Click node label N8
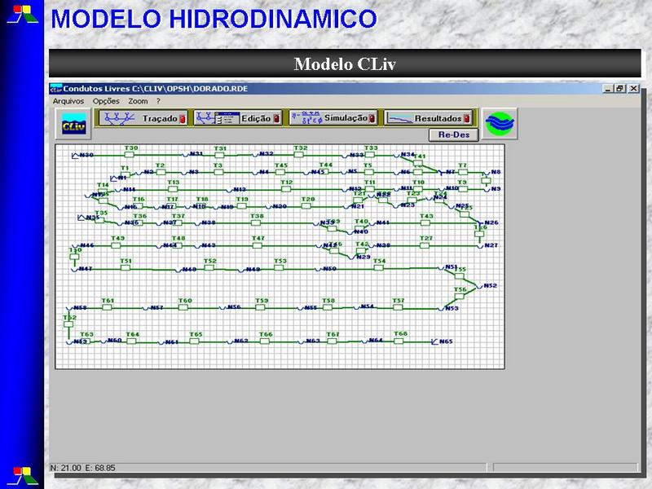652x489 pixels. pos(496,172)
